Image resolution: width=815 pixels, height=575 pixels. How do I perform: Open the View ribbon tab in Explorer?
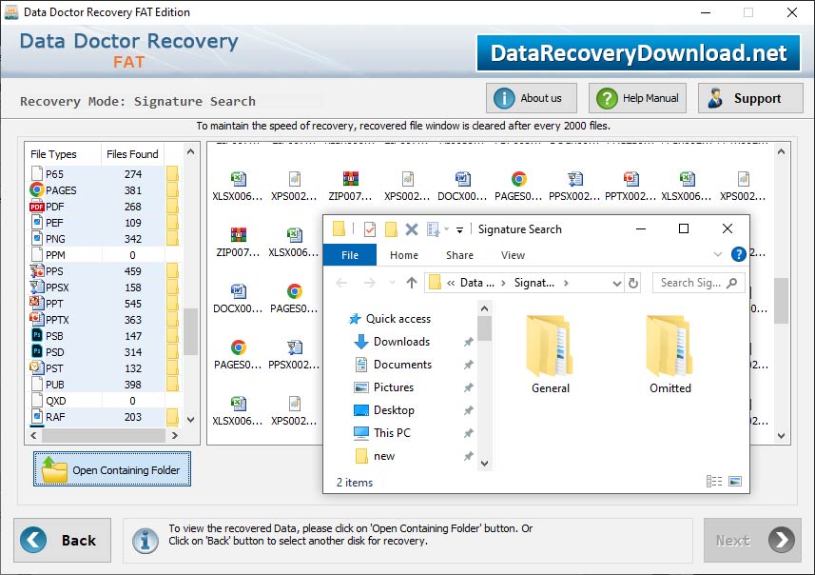click(513, 255)
